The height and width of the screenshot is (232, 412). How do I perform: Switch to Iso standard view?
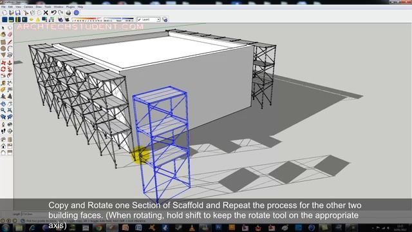[3, 140]
